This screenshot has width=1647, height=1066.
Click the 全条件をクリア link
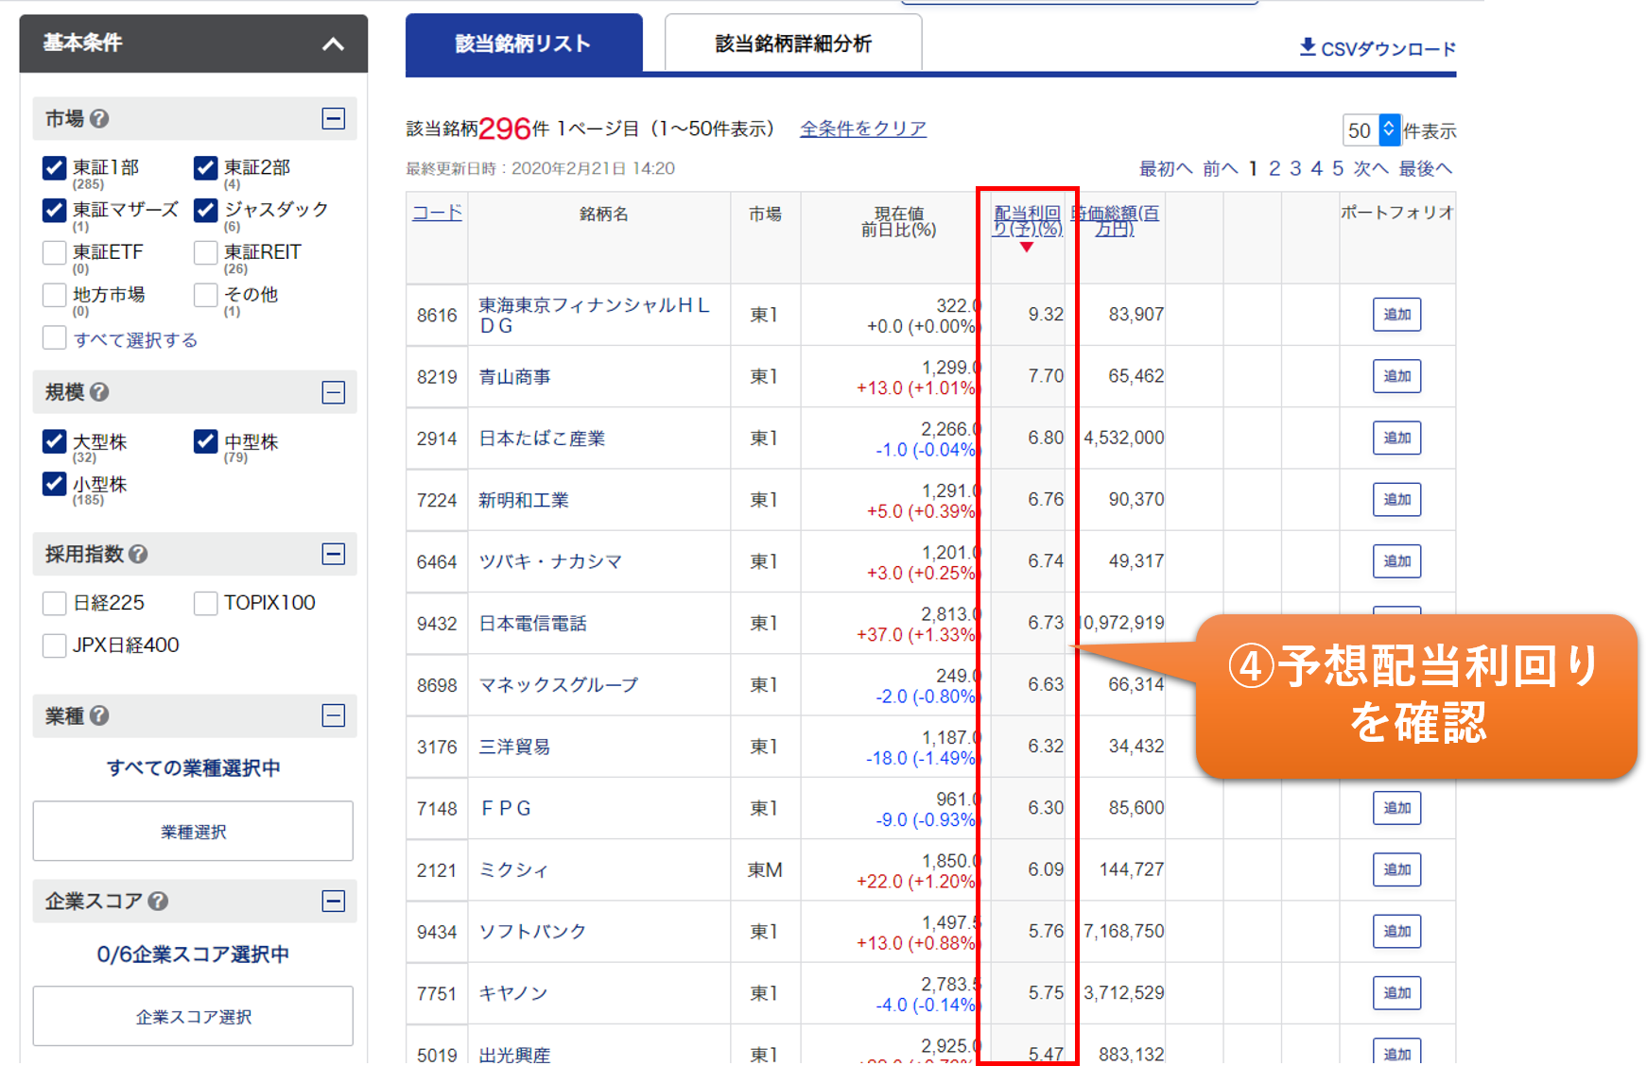coord(862,129)
